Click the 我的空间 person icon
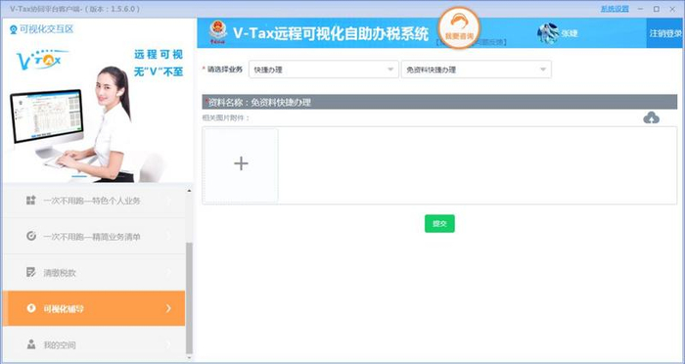This screenshot has height=364, width=685. coord(31,344)
